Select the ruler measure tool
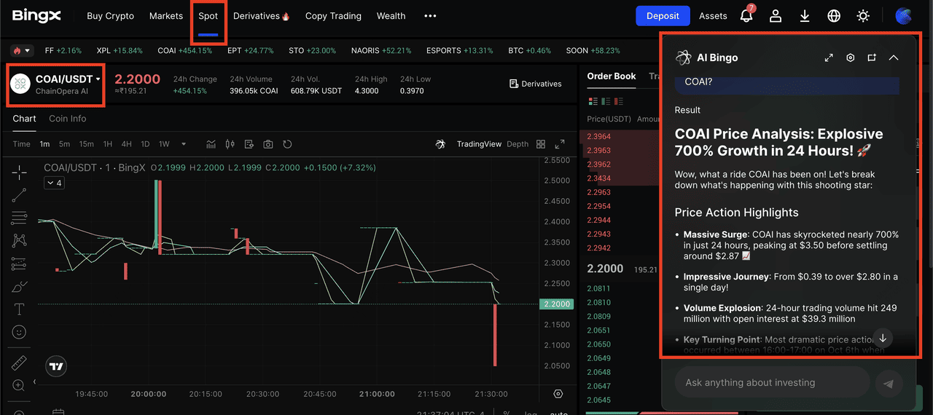 [20, 363]
